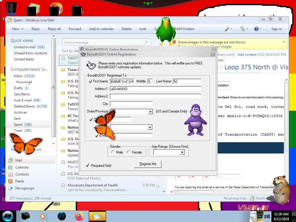This screenshot has height=222, width=296.
Task: Select the Deleted Items folder
Action: point(30,106)
